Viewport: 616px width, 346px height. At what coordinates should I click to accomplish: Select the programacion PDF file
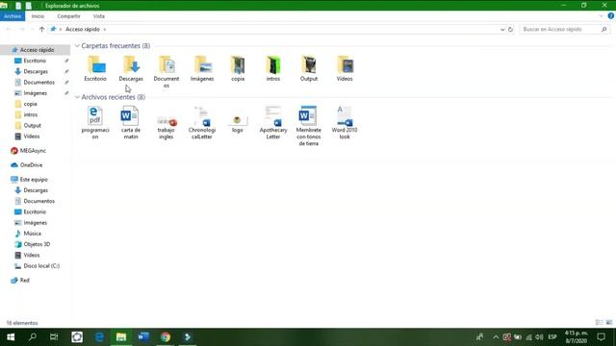(x=95, y=122)
